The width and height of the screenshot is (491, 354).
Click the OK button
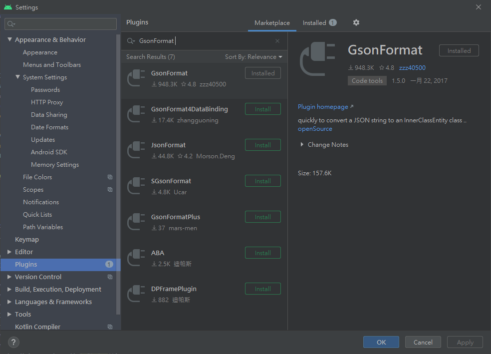point(381,342)
